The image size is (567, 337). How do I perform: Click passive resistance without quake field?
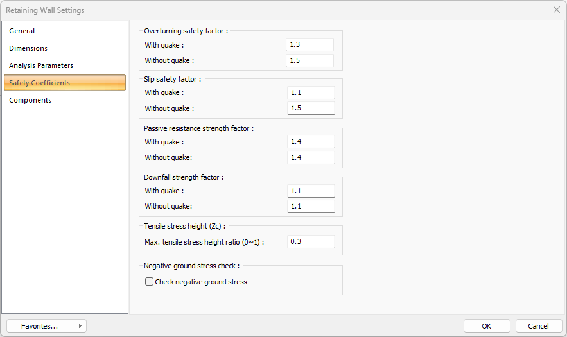tap(311, 157)
